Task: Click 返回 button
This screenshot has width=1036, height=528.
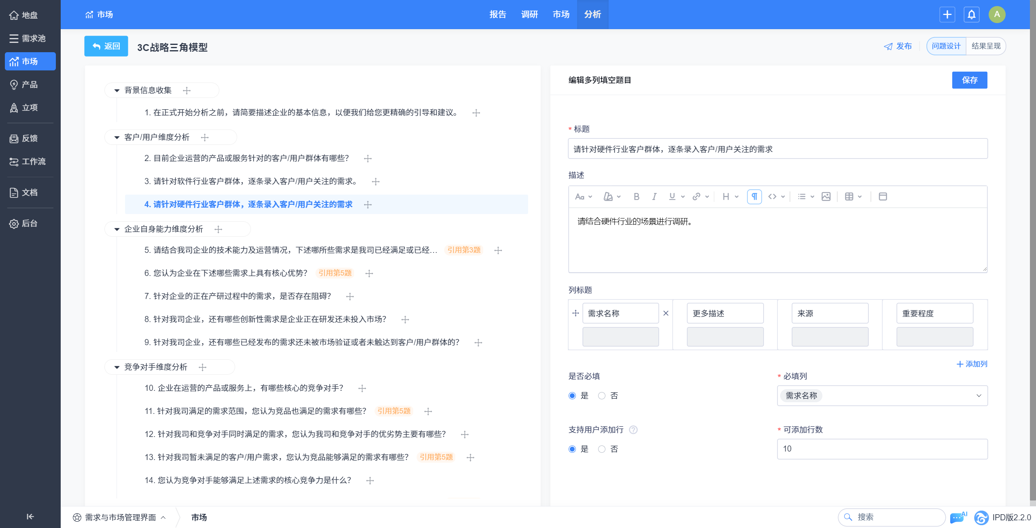Action: tap(106, 46)
